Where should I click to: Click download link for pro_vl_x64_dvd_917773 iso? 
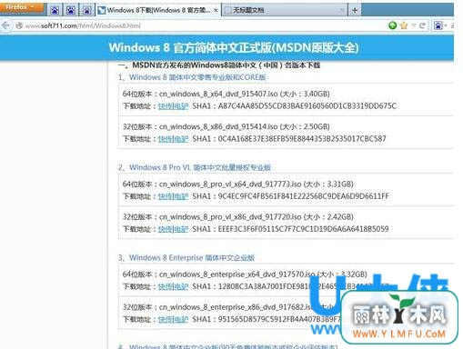click(x=173, y=196)
